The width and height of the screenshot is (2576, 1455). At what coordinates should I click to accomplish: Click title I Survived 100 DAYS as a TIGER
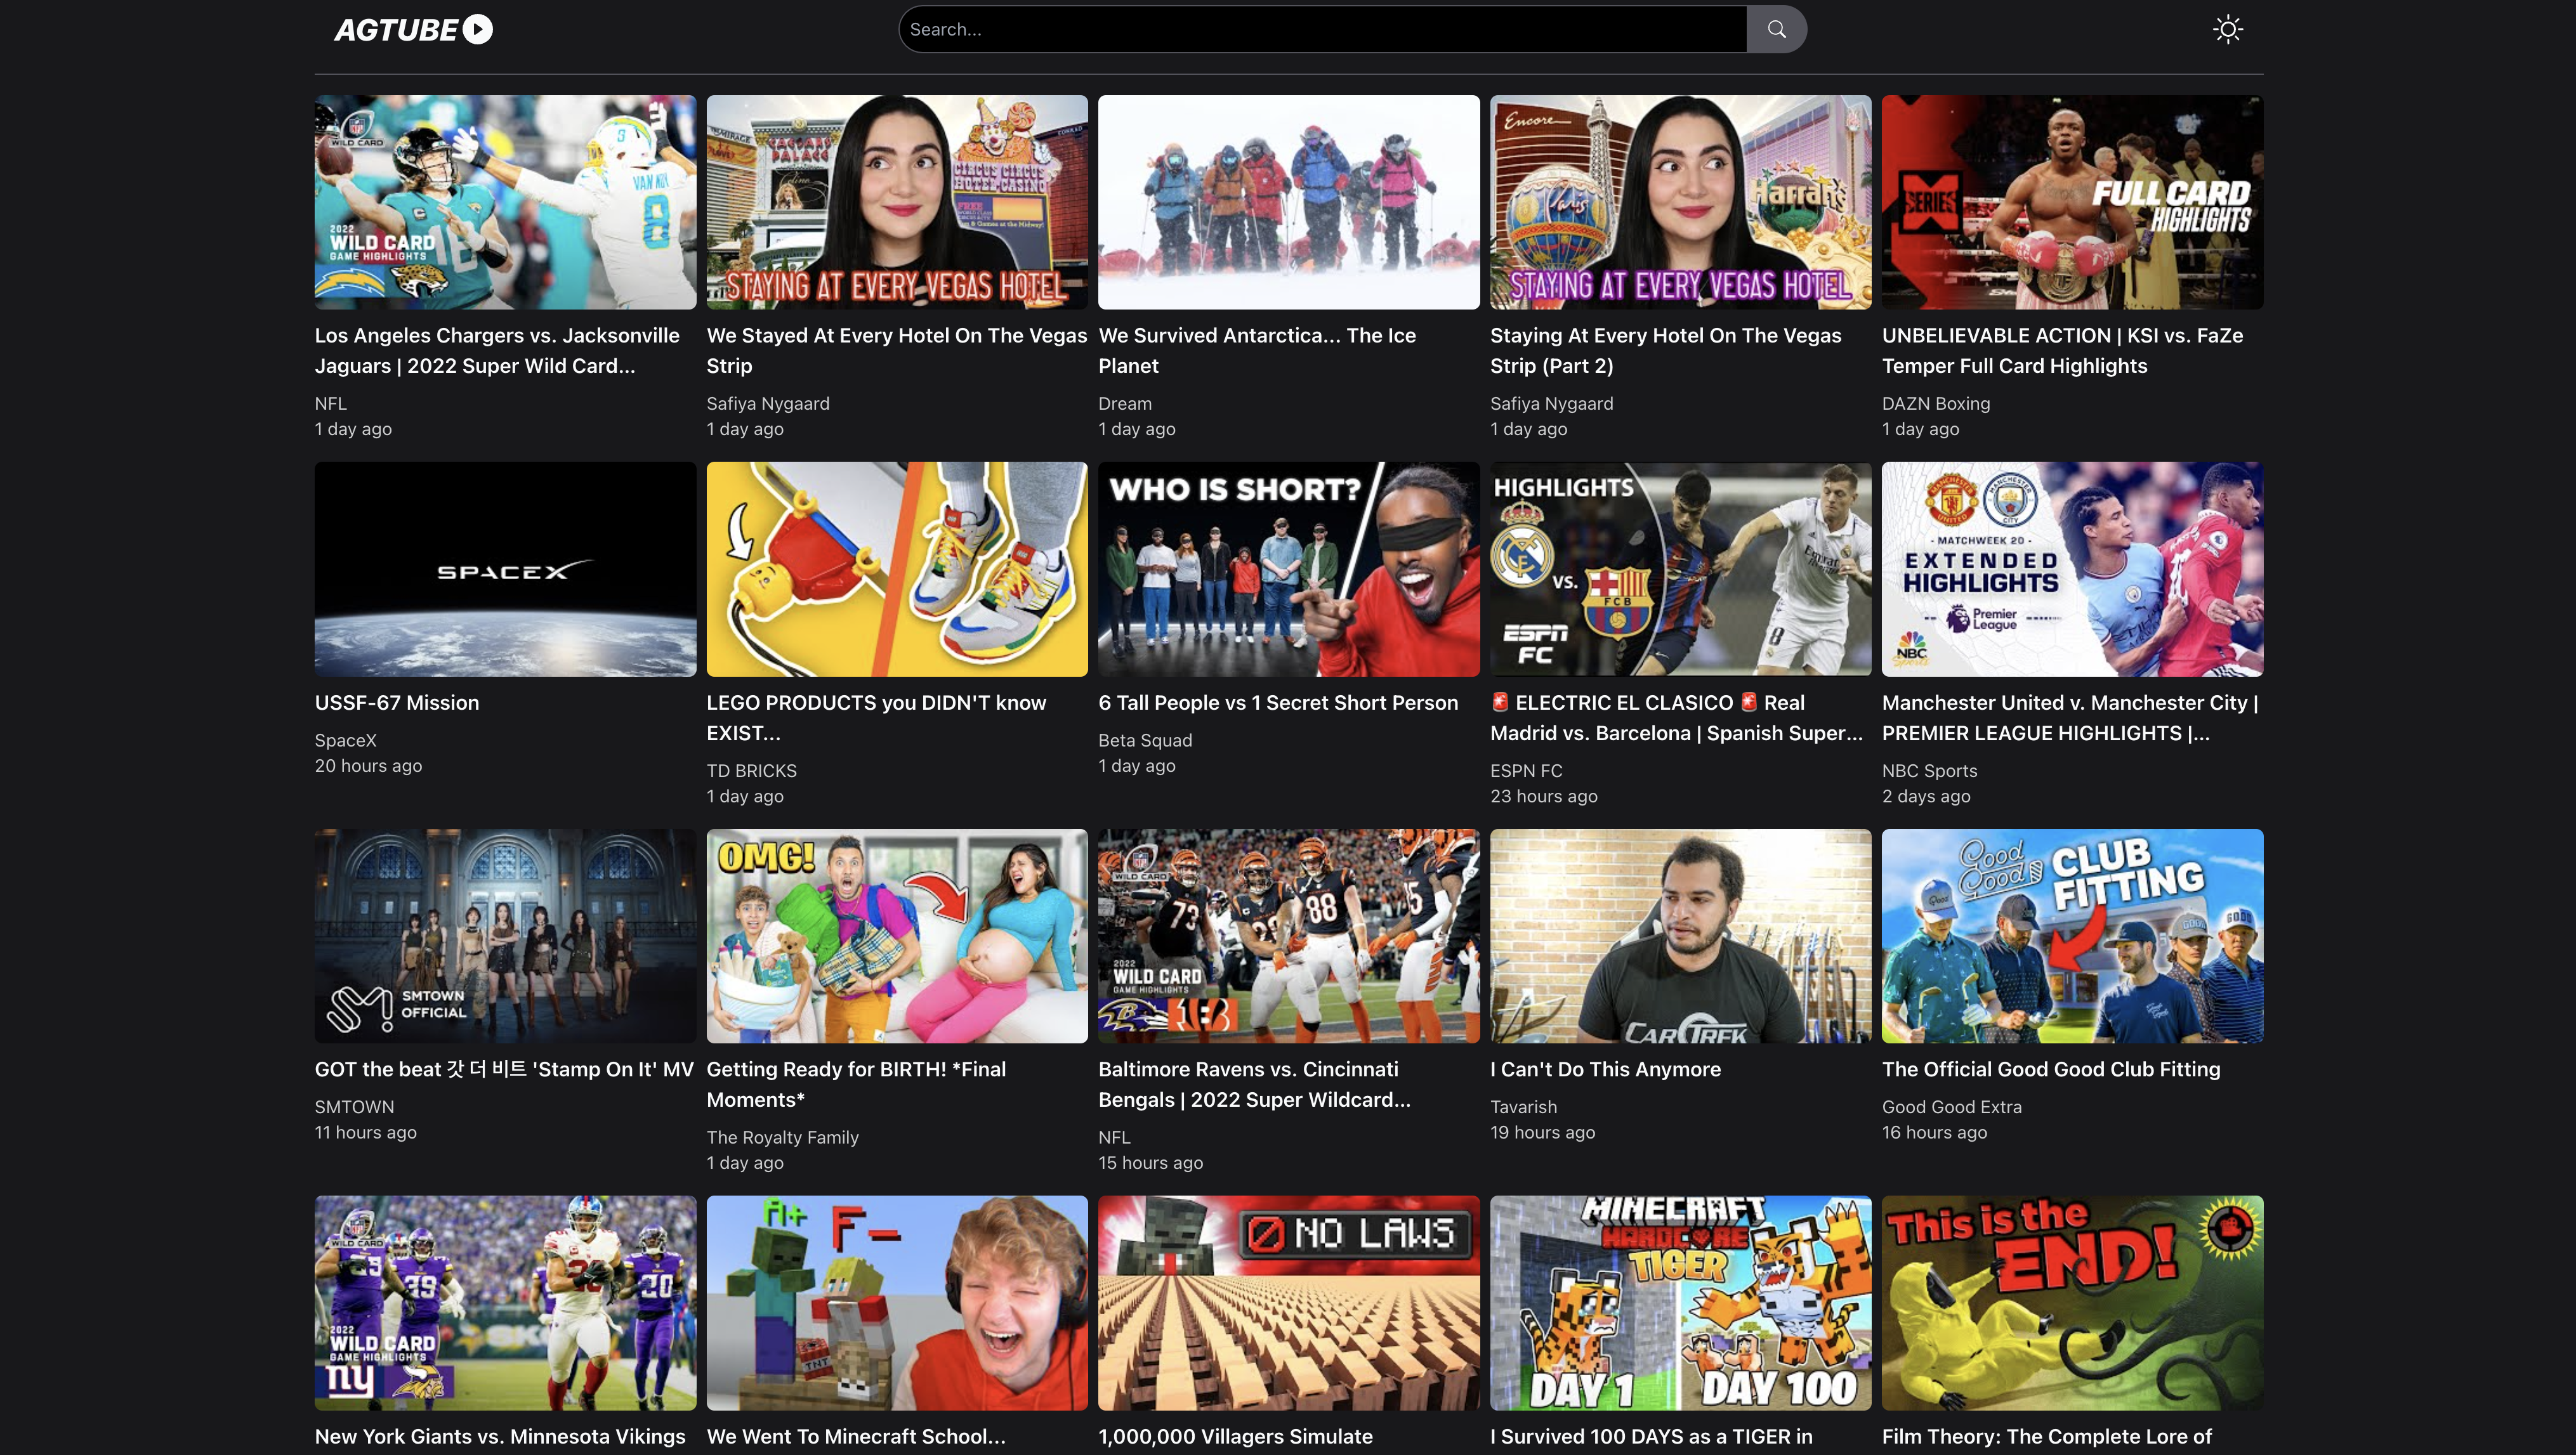pos(1651,1436)
